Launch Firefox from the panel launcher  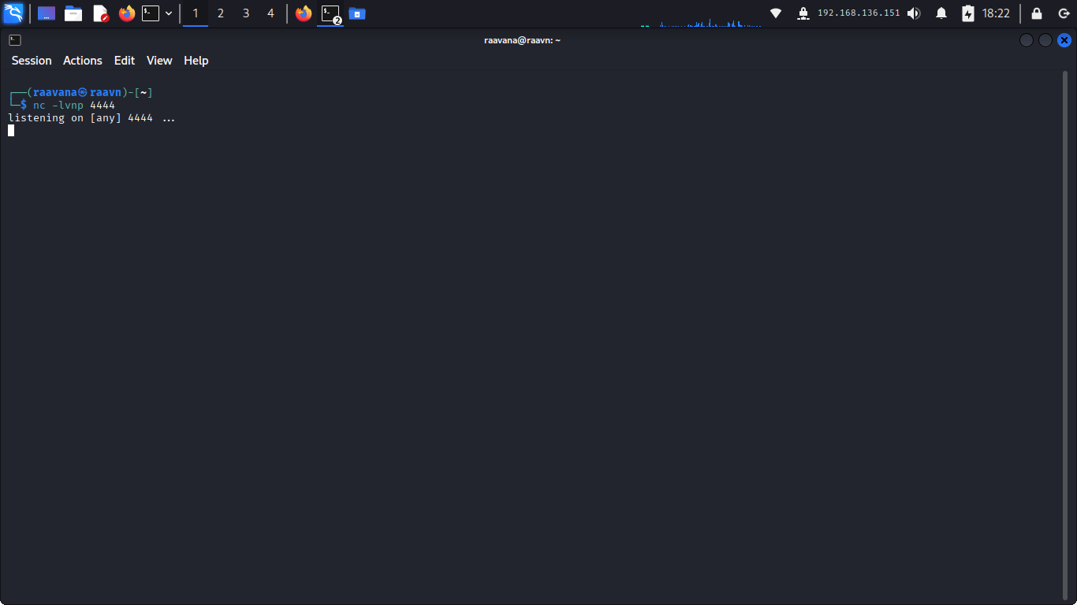coord(127,13)
